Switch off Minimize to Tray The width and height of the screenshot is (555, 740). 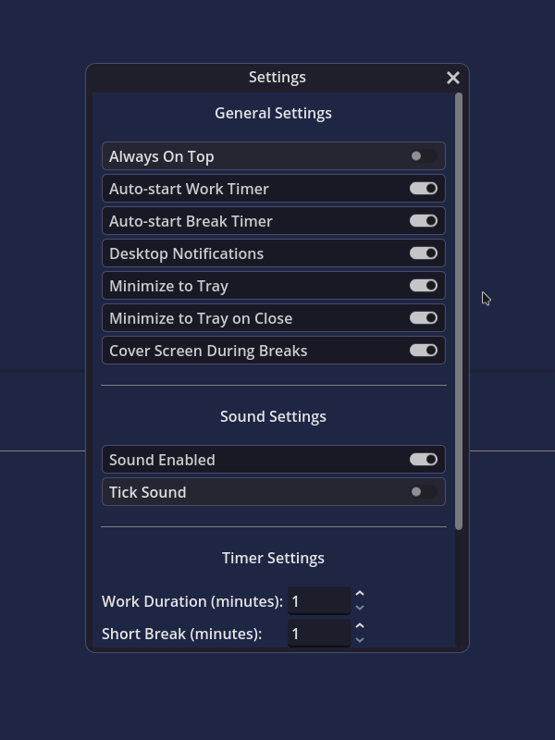[x=424, y=286]
